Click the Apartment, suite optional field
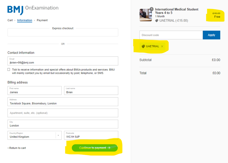Screen dimensions: 228x163 click(63, 113)
